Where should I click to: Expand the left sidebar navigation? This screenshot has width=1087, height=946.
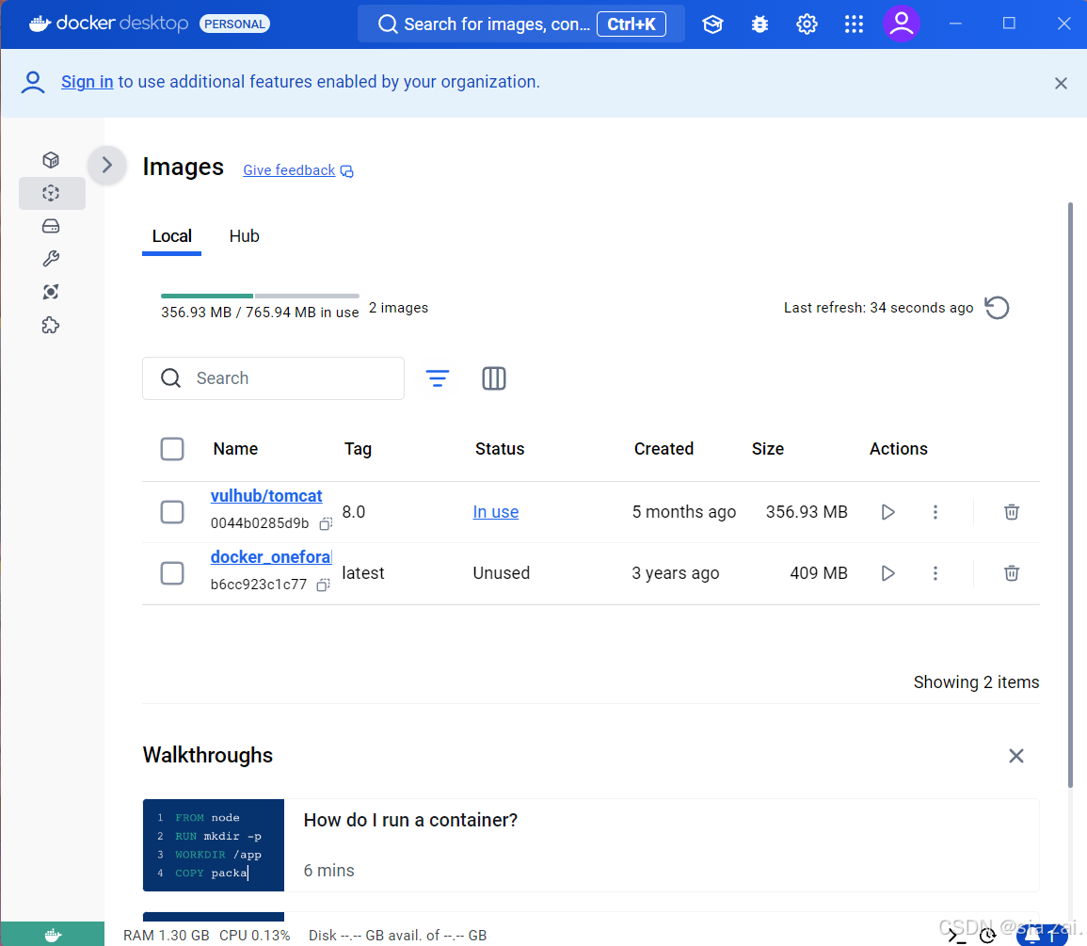click(107, 166)
